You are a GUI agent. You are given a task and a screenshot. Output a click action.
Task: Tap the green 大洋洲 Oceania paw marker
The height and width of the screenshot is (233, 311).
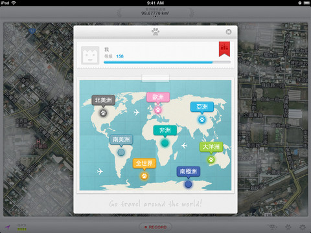(211, 160)
